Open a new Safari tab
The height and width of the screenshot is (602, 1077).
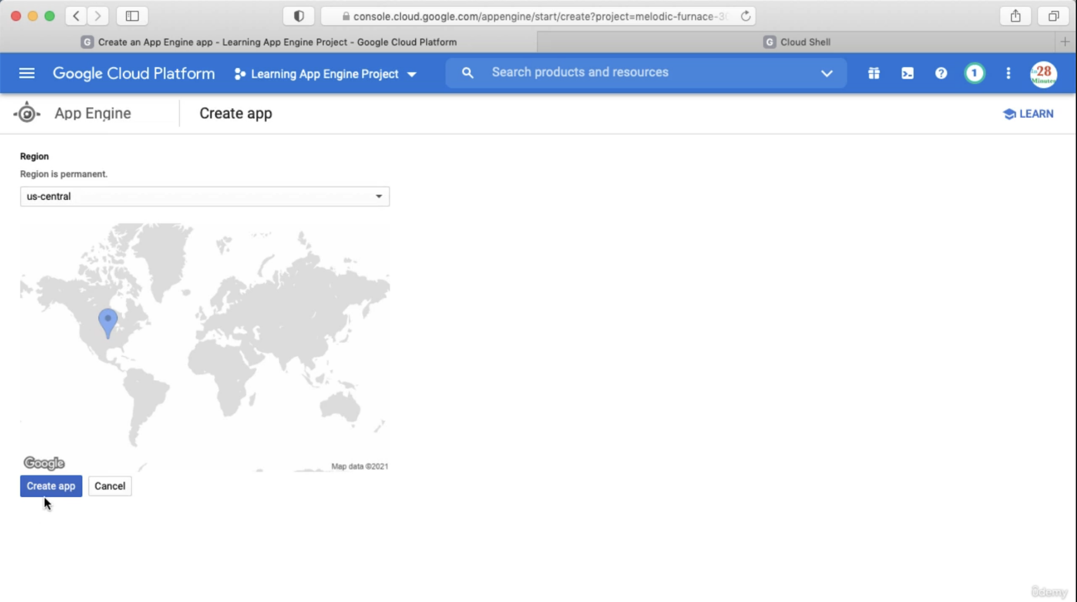pyautogui.click(x=1065, y=42)
